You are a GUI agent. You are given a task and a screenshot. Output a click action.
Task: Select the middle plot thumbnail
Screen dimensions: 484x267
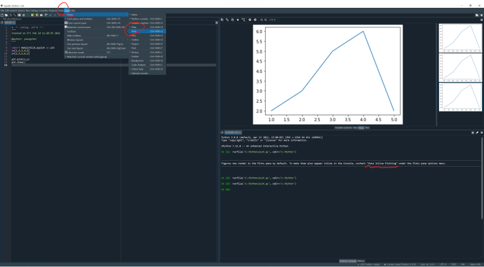click(x=460, y=67)
